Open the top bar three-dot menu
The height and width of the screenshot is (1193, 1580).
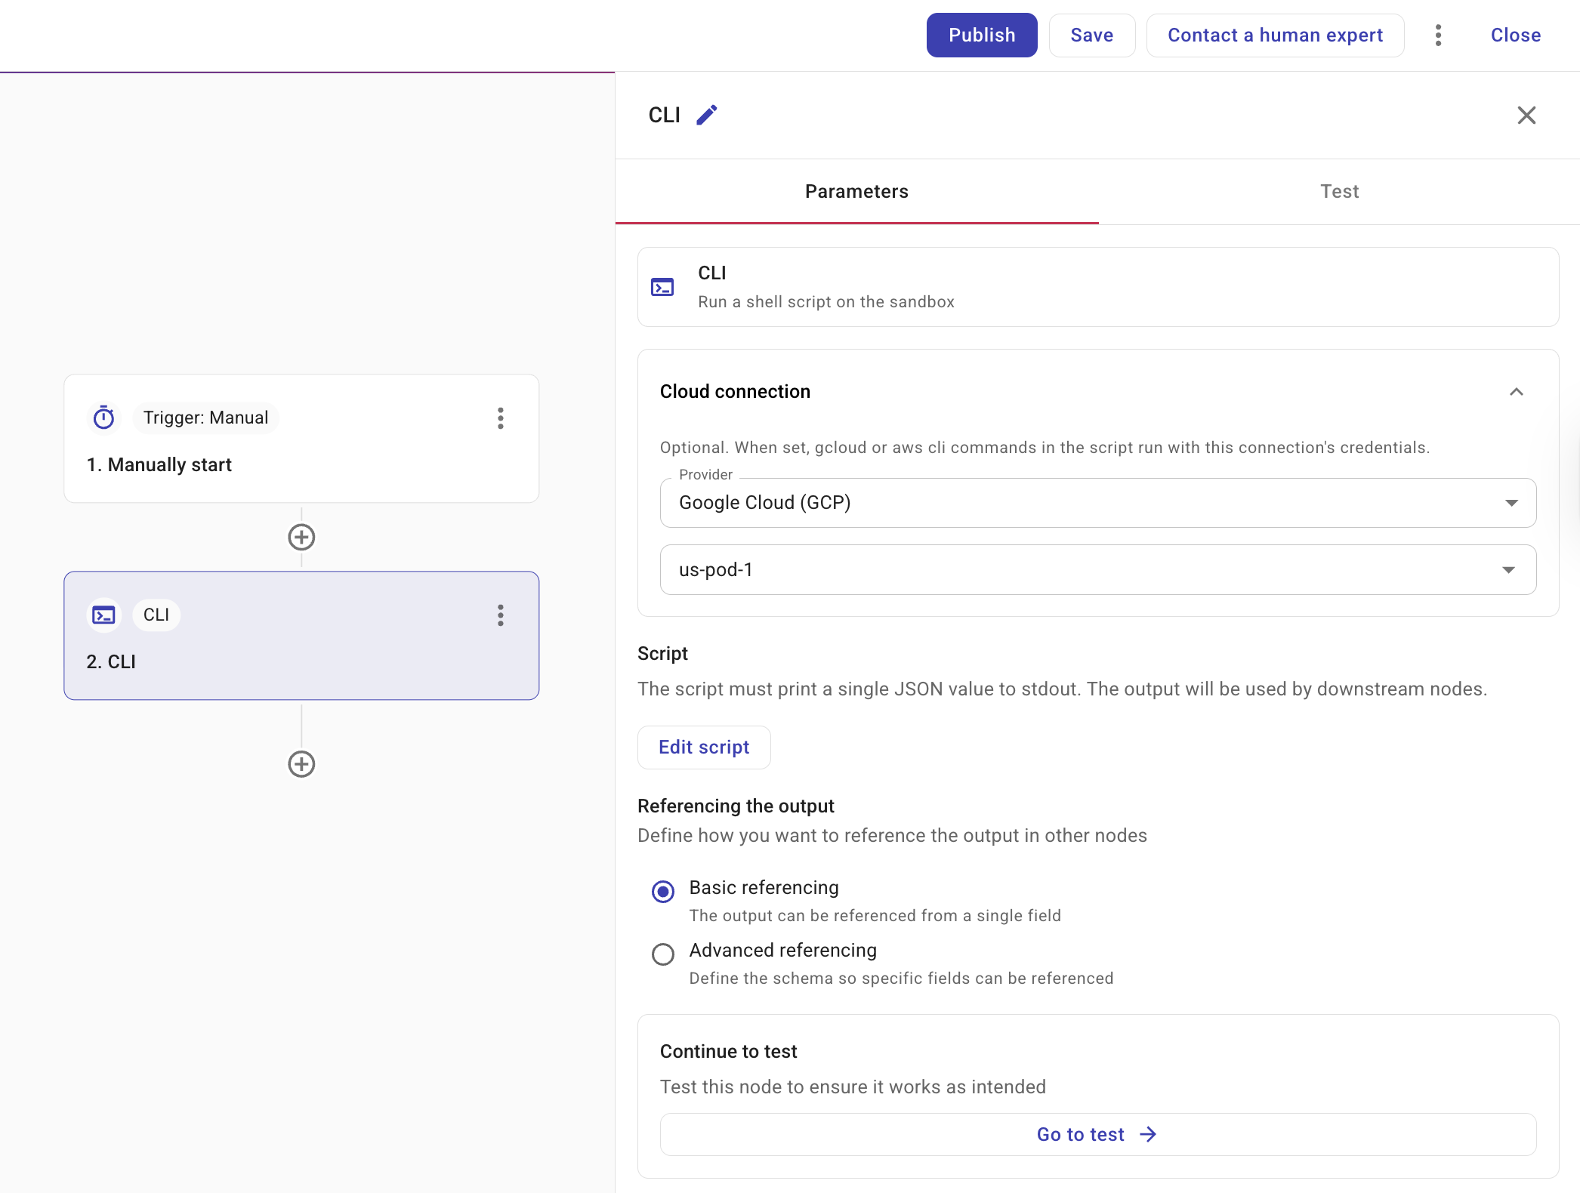pyautogui.click(x=1438, y=35)
